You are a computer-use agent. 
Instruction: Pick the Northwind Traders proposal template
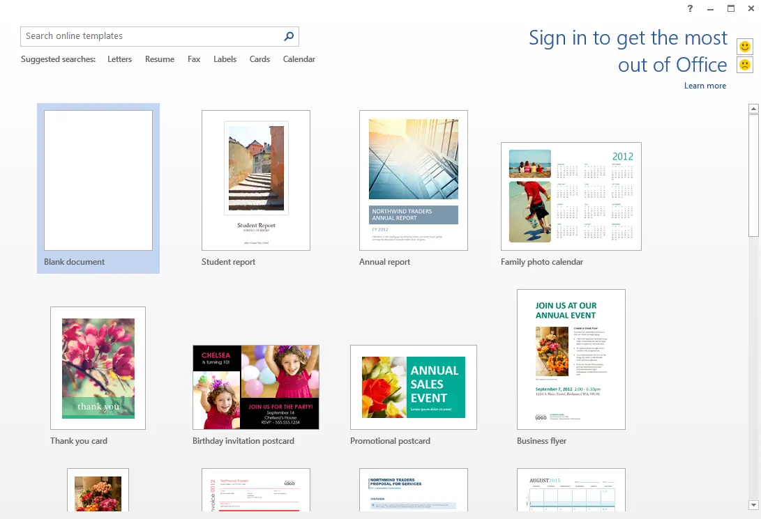tap(414, 490)
